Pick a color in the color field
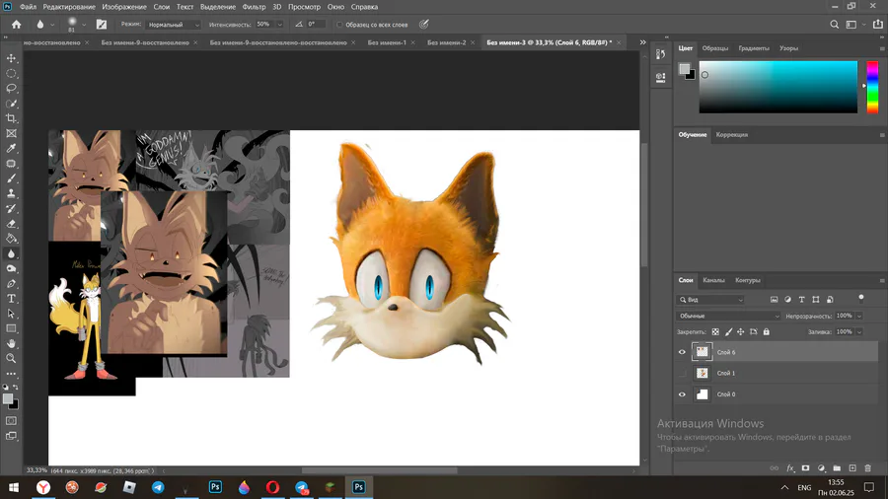The height and width of the screenshot is (499, 888). (x=778, y=87)
